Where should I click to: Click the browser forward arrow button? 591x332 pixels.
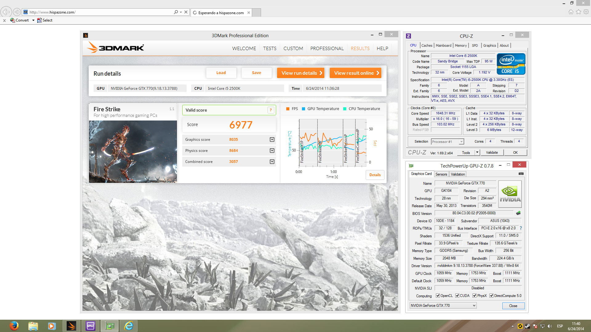tap(17, 12)
